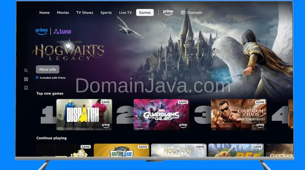Open the watchlist bookmark icon
Viewport: 305px width, 170px height.
(x=26, y=88)
